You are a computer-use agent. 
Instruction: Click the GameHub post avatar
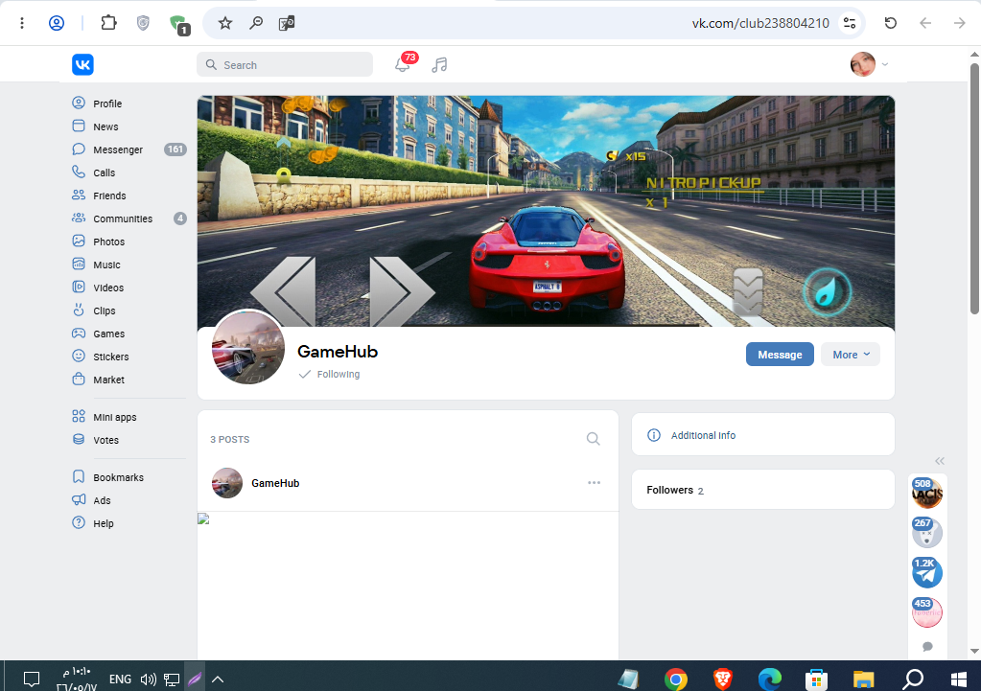point(227,483)
